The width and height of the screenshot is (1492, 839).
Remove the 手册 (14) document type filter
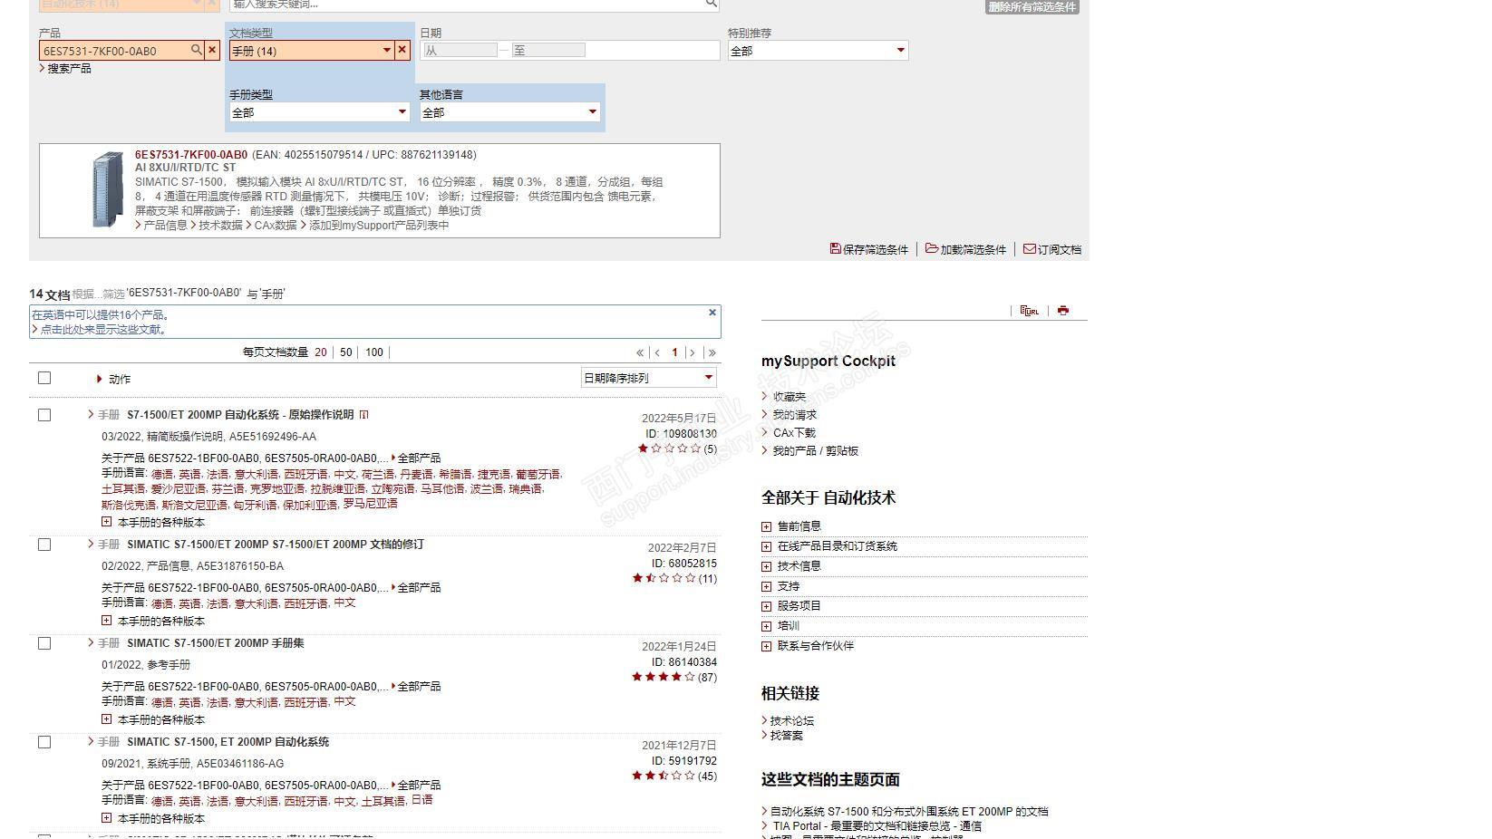[x=402, y=51]
